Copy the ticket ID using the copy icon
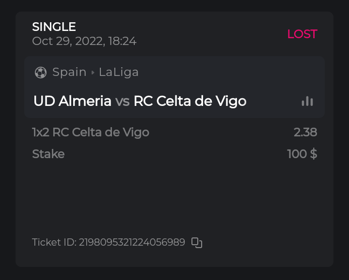This screenshot has height=280, width=349. point(196,243)
